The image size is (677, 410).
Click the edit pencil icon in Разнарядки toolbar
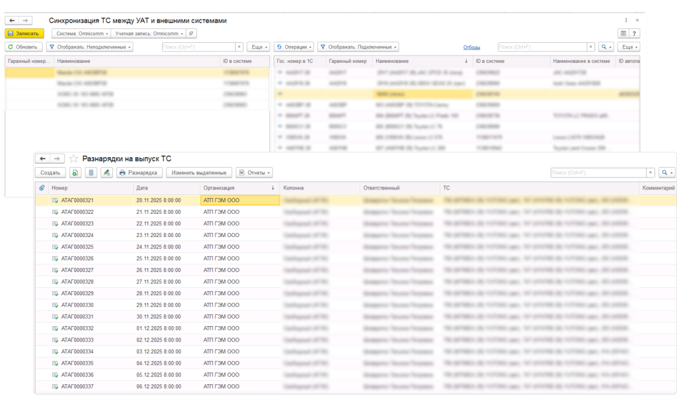(x=106, y=173)
